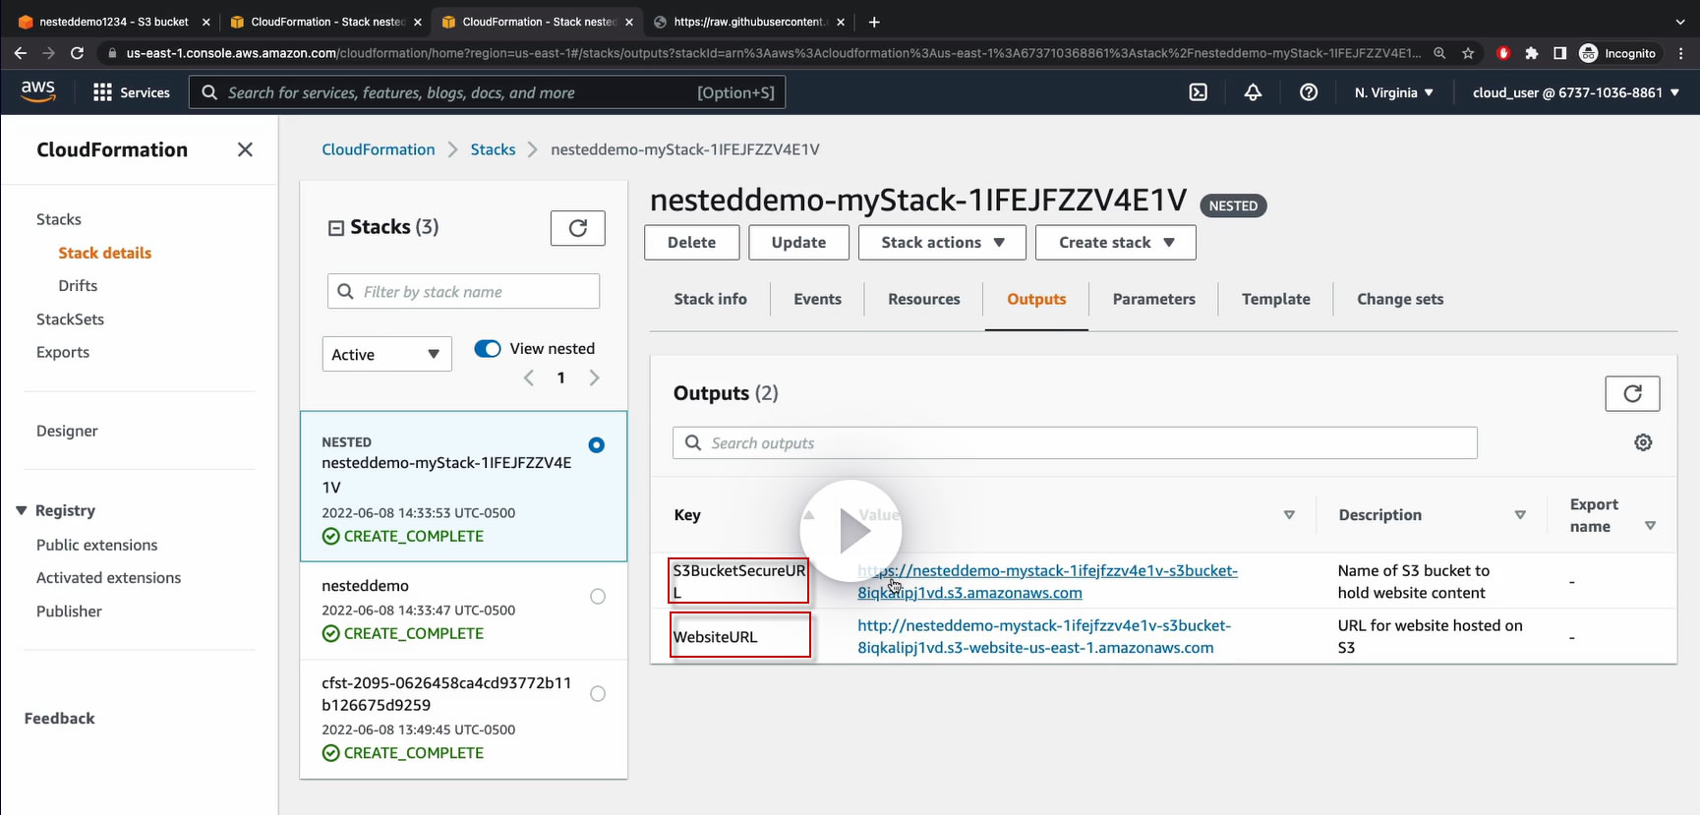The width and height of the screenshot is (1700, 815).
Task: Open the WebsiteURL http link
Action: [x=1044, y=636]
